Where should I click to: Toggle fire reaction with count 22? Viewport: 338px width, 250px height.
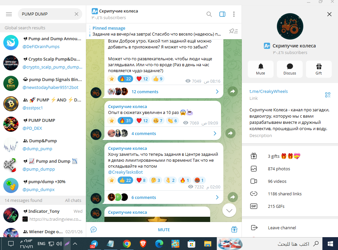pyautogui.click(x=125, y=79)
